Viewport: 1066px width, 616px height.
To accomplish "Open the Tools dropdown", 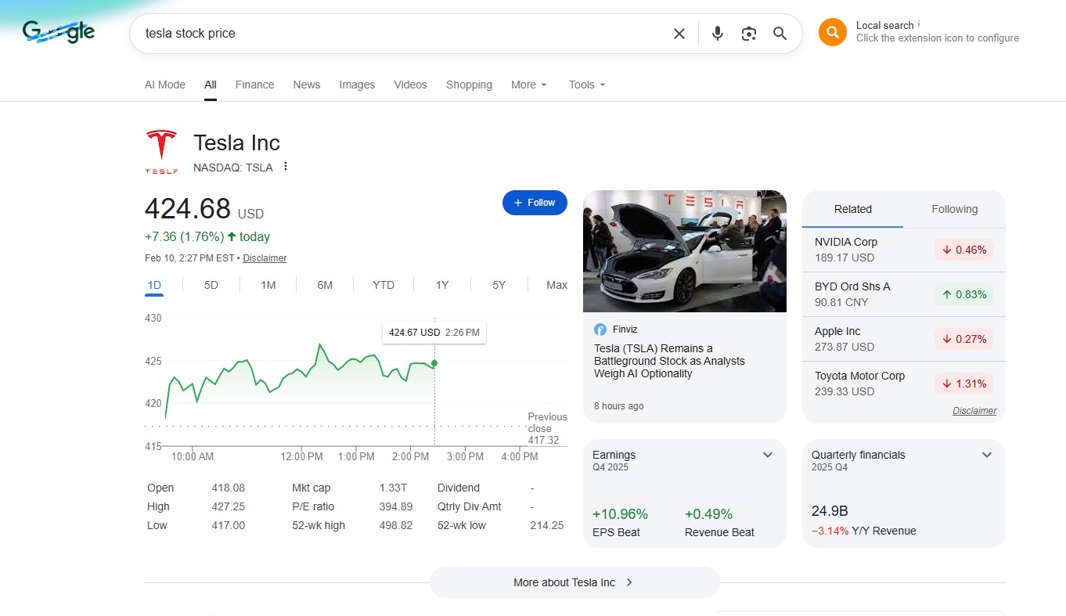I will click(586, 85).
